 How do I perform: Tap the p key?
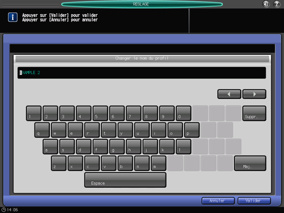tap(192, 130)
